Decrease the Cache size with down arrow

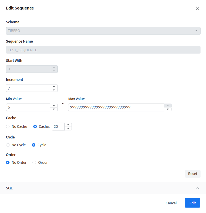pyautogui.click(x=68, y=129)
